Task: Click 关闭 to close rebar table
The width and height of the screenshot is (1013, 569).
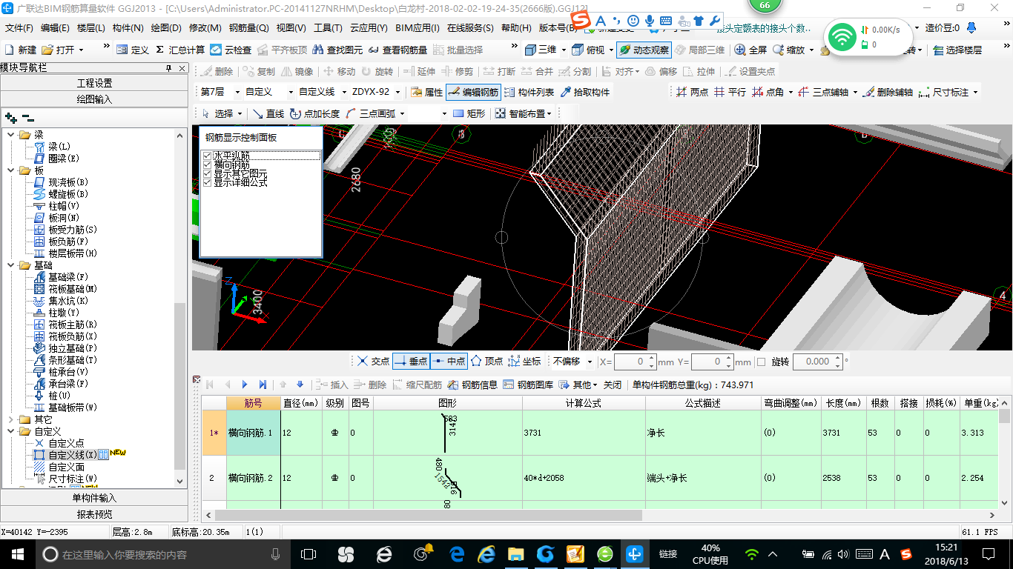Action: click(x=613, y=385)
